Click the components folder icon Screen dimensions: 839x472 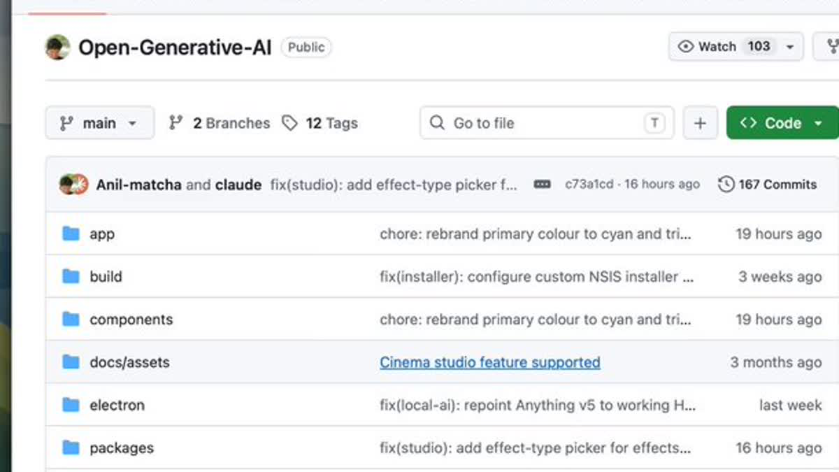pyautogui.click(x=71, y=319)
